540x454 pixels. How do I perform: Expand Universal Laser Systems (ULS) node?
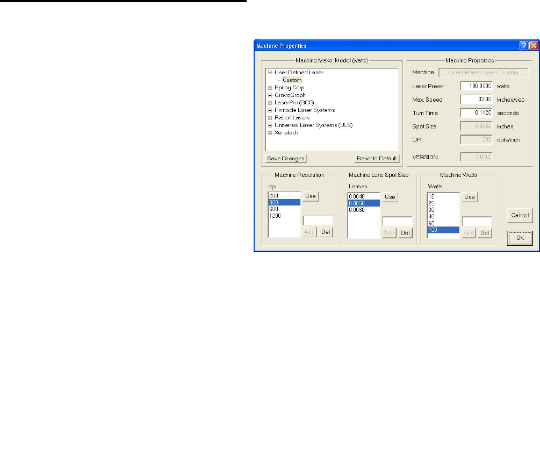click(x=270, y=125)
